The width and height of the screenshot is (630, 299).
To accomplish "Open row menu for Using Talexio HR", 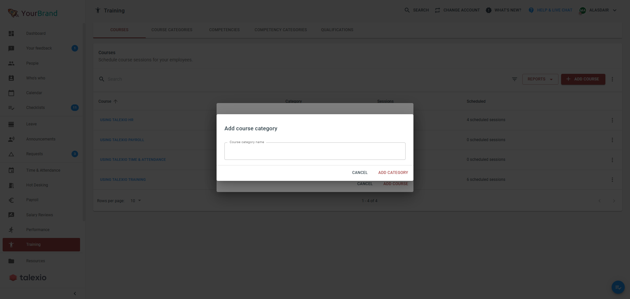I will pyautogui.click(x=612, y=120).
